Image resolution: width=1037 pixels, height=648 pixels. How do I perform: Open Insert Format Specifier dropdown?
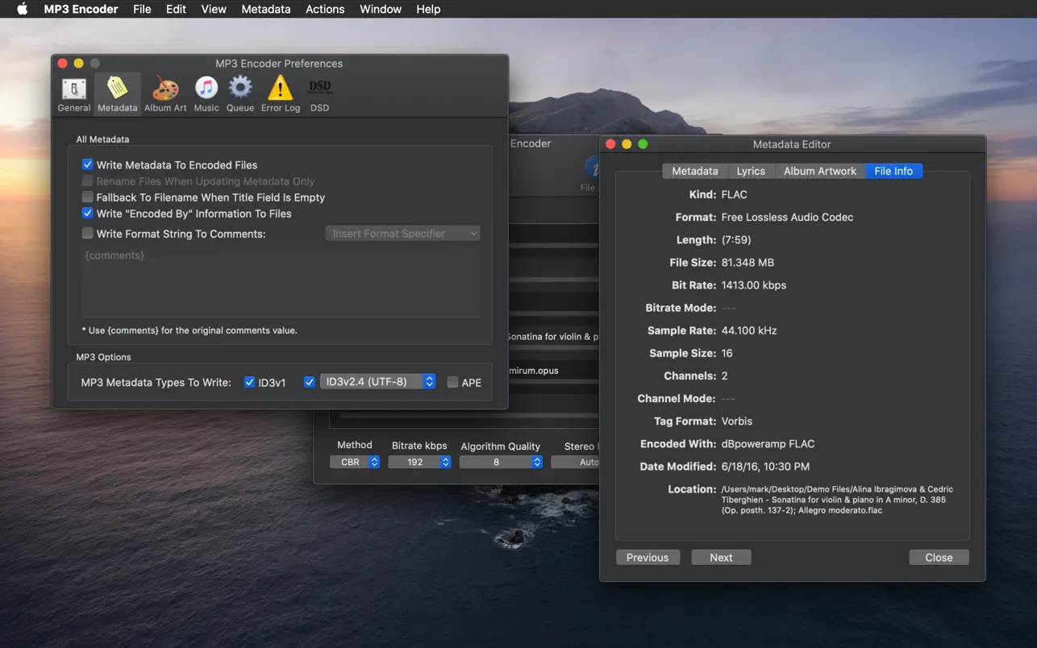click(403, 234)
